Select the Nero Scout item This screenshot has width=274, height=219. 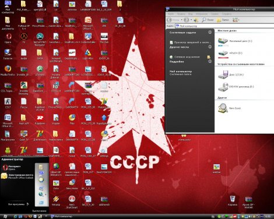[x=229, y=108]
